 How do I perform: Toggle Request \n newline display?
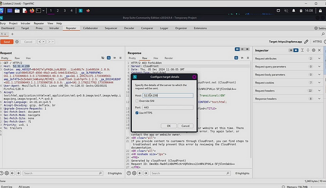click(115, 58)
